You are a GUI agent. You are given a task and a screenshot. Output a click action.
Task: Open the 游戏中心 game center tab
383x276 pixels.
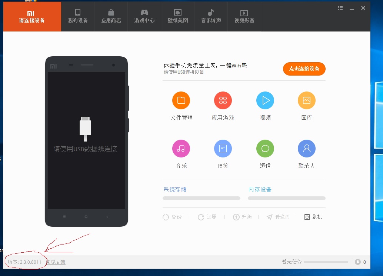click(144, 17)
